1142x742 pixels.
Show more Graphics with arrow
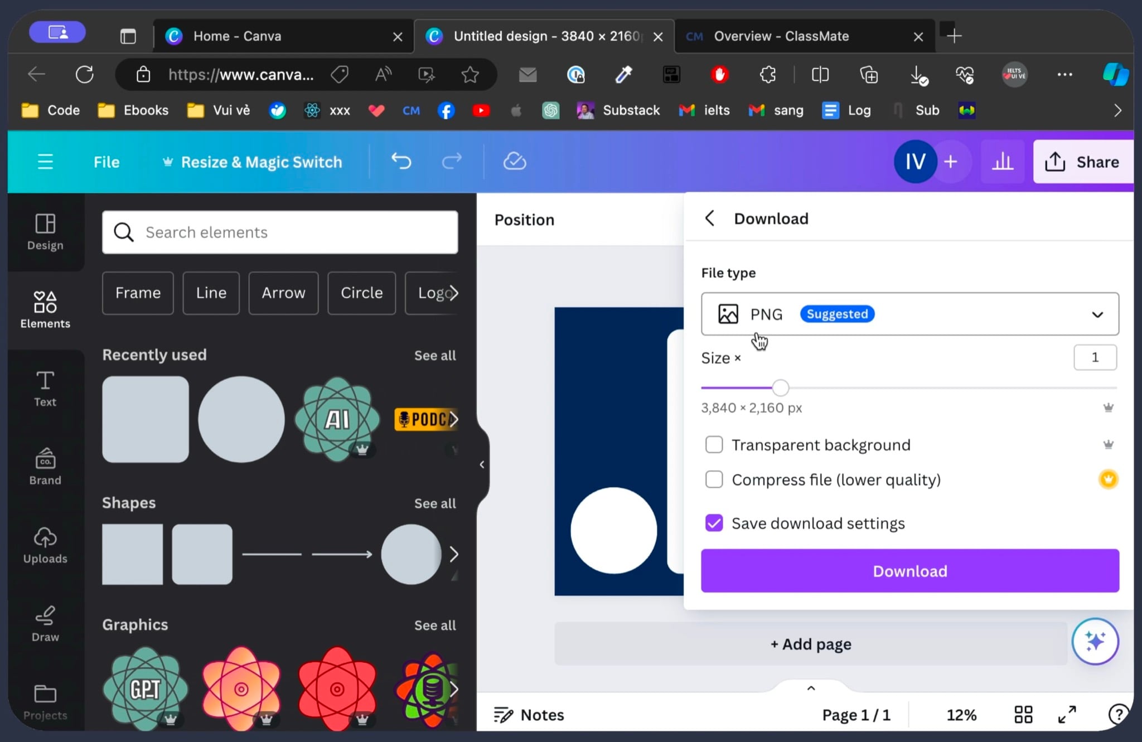click(453, 690)
